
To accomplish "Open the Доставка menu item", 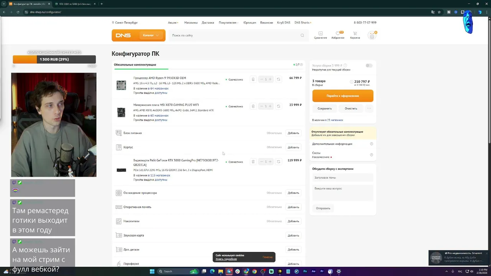I will click(x=208, y=23).
